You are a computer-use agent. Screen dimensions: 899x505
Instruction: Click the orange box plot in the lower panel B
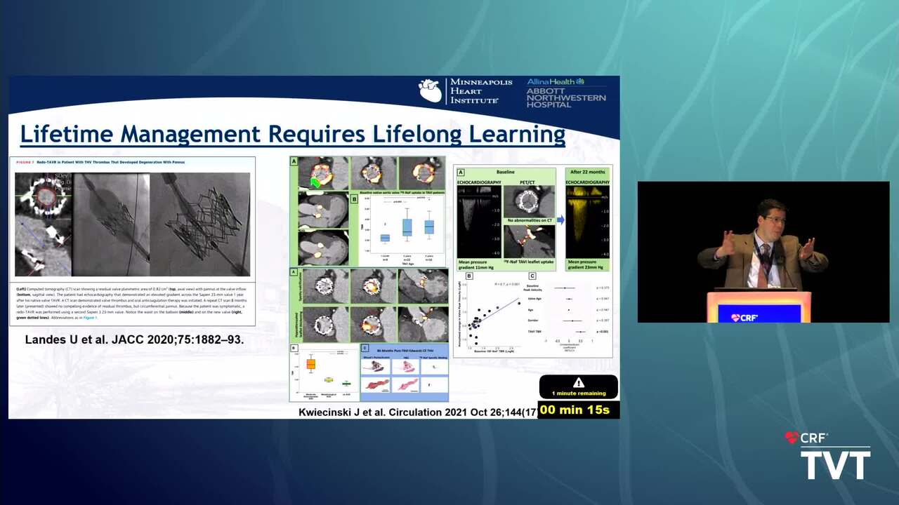[310, 364]
